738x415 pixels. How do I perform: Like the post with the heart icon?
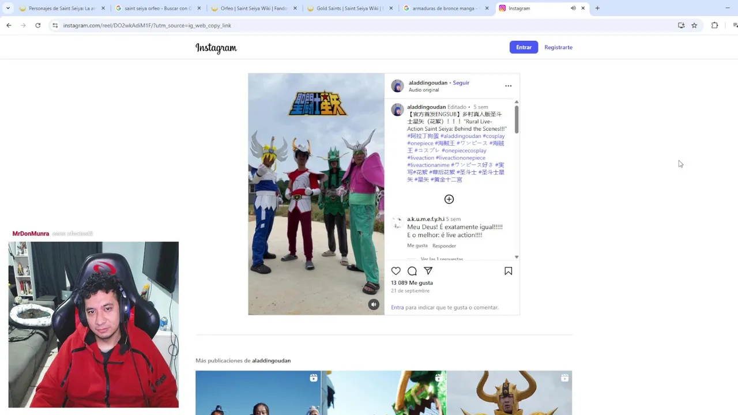pos(396,271)
